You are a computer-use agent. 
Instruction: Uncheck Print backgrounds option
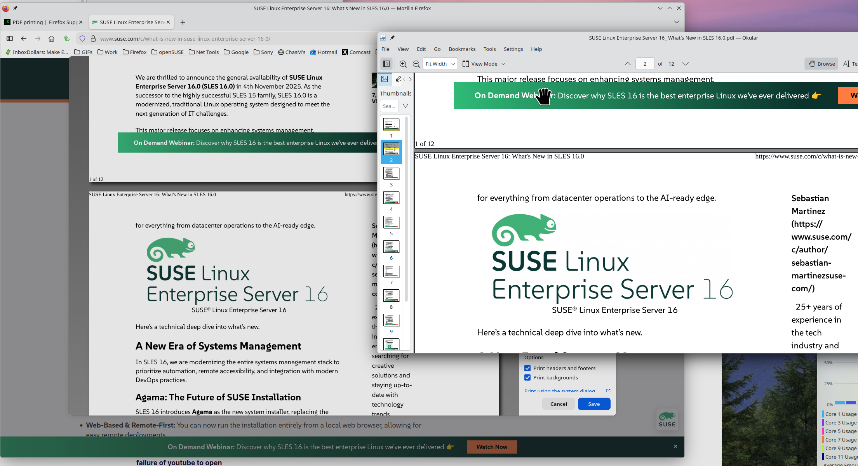[527, 377]
